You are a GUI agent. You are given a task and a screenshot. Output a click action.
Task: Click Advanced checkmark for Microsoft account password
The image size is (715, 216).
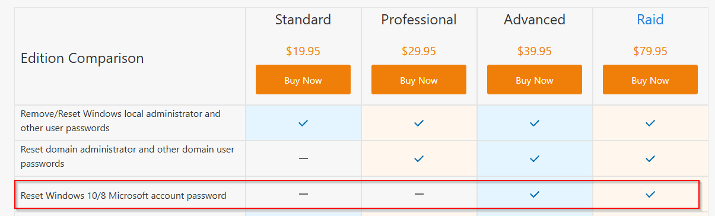coord(535,194)
